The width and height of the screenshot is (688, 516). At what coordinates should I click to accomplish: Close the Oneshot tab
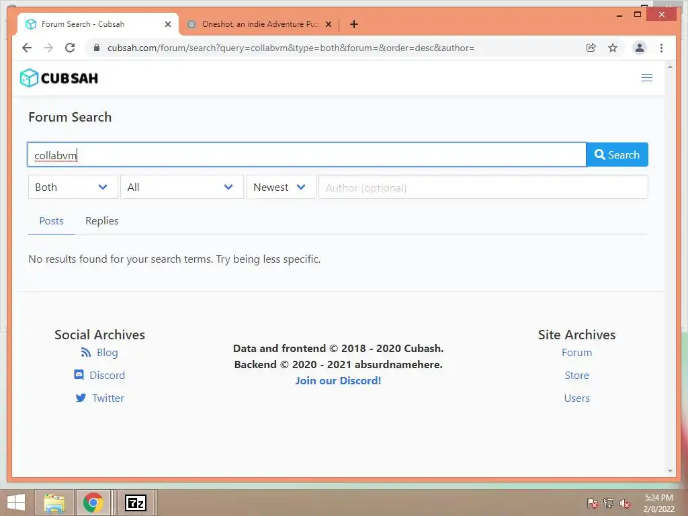(328, 24)
